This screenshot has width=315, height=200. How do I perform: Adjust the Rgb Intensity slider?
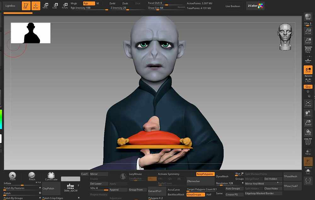(x=89, y=8)
